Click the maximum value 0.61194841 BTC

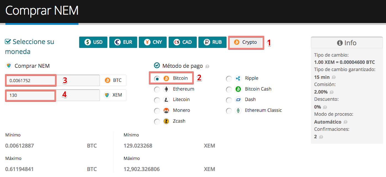click(20, 169)
